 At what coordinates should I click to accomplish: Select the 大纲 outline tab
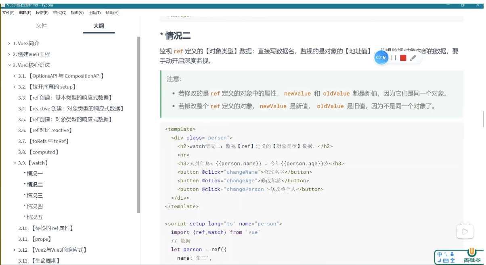(98, 25)
